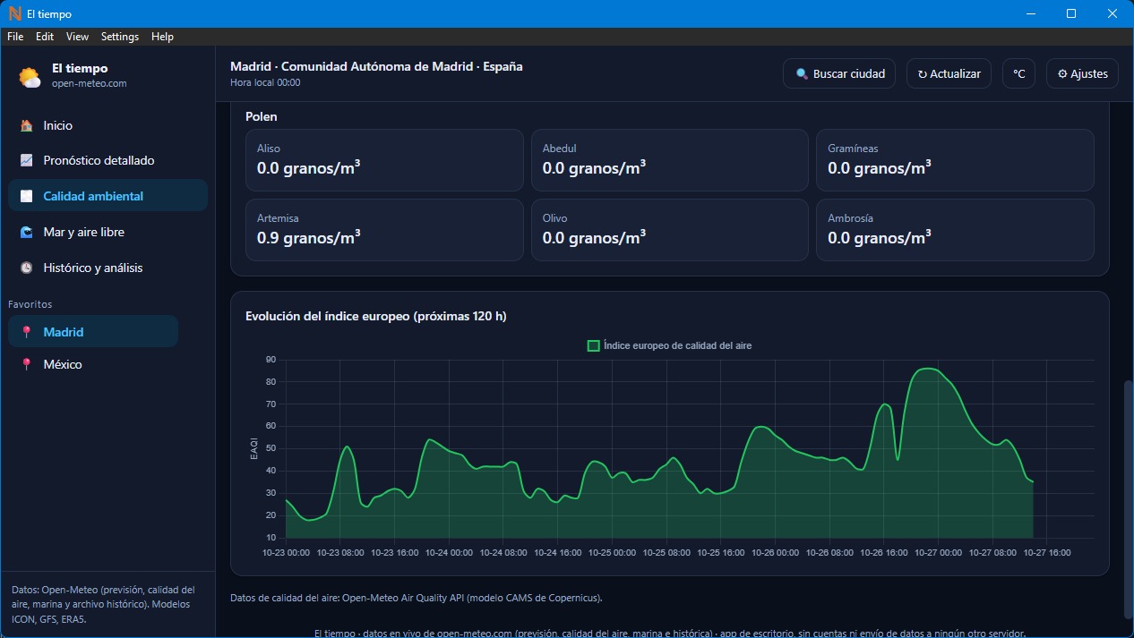Minimize the El tiempo window
The width and height of the screenshot is (1134, 638).
pyautogui.click(x=1030, y=13)
